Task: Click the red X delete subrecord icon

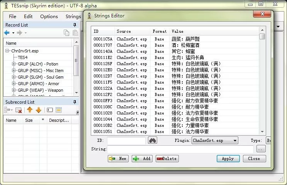Action: pyautogui.click(x=19, y=110)
